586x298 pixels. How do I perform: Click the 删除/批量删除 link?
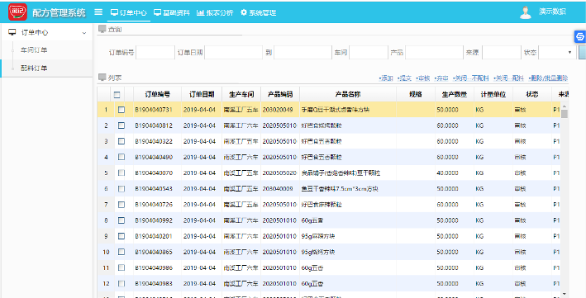pyautogui.click(x=548, y=78)
